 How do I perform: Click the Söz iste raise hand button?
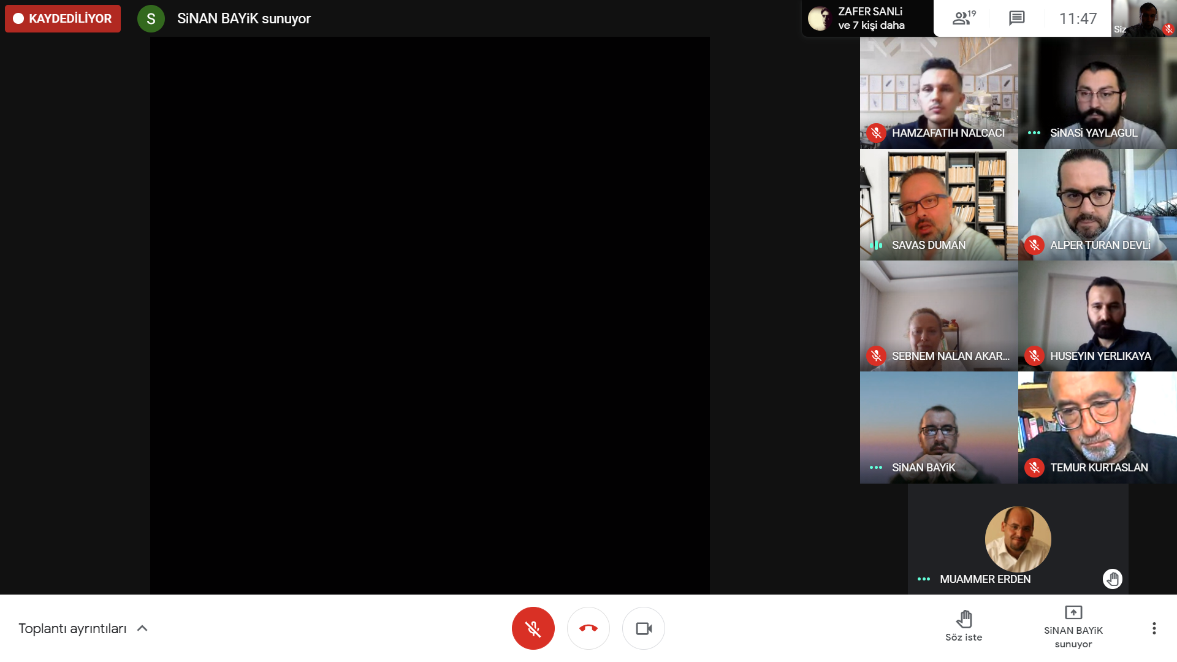tap(964, 625)
